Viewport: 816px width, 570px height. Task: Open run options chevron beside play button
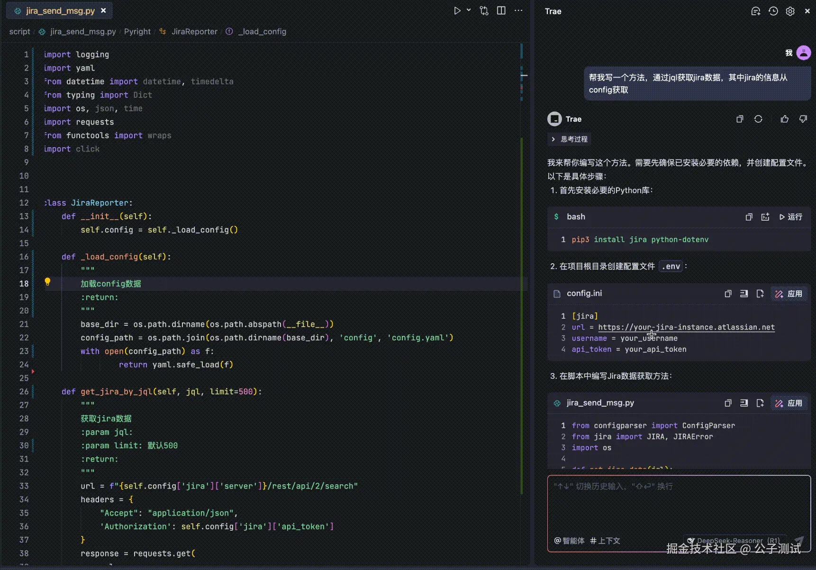pos(468,10)
